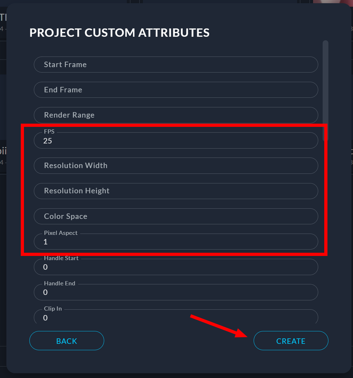
Task: Click the FPS field containing 25
Action: click(176, 141)
